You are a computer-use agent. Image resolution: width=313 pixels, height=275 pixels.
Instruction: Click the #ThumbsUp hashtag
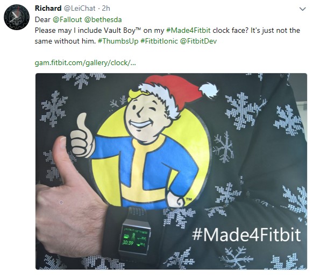click(x=118, y=41)
